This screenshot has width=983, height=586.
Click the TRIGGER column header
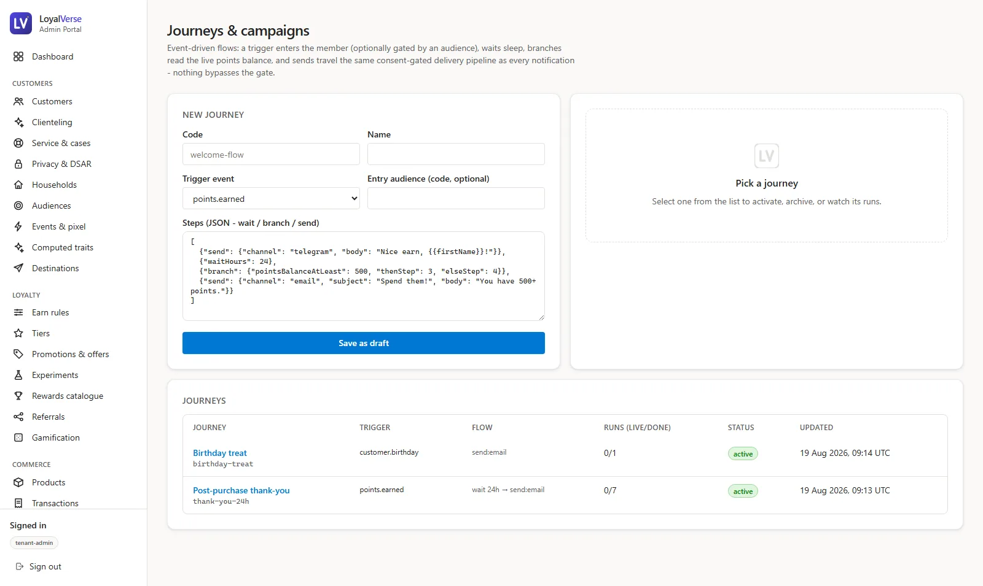[x=375, y=428]
